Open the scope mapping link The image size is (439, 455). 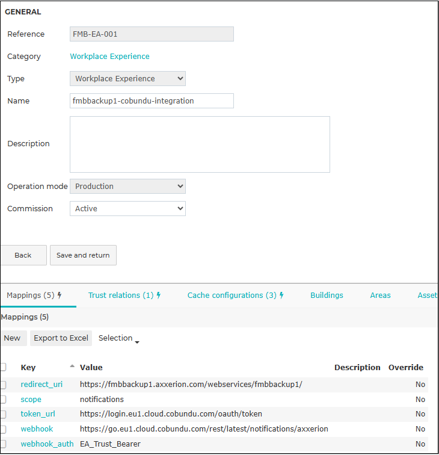31,400
